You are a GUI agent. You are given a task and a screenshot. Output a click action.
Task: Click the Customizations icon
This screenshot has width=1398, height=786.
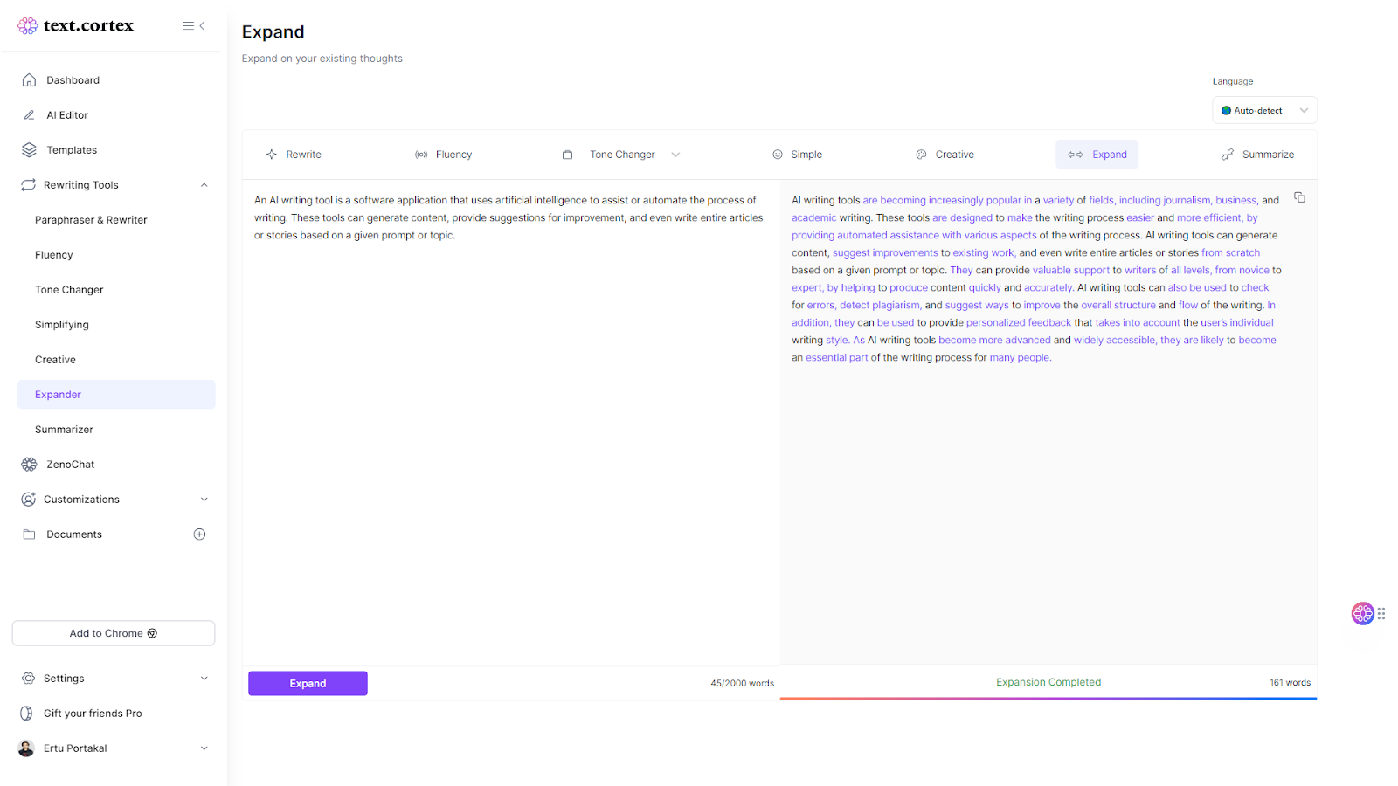28,500
